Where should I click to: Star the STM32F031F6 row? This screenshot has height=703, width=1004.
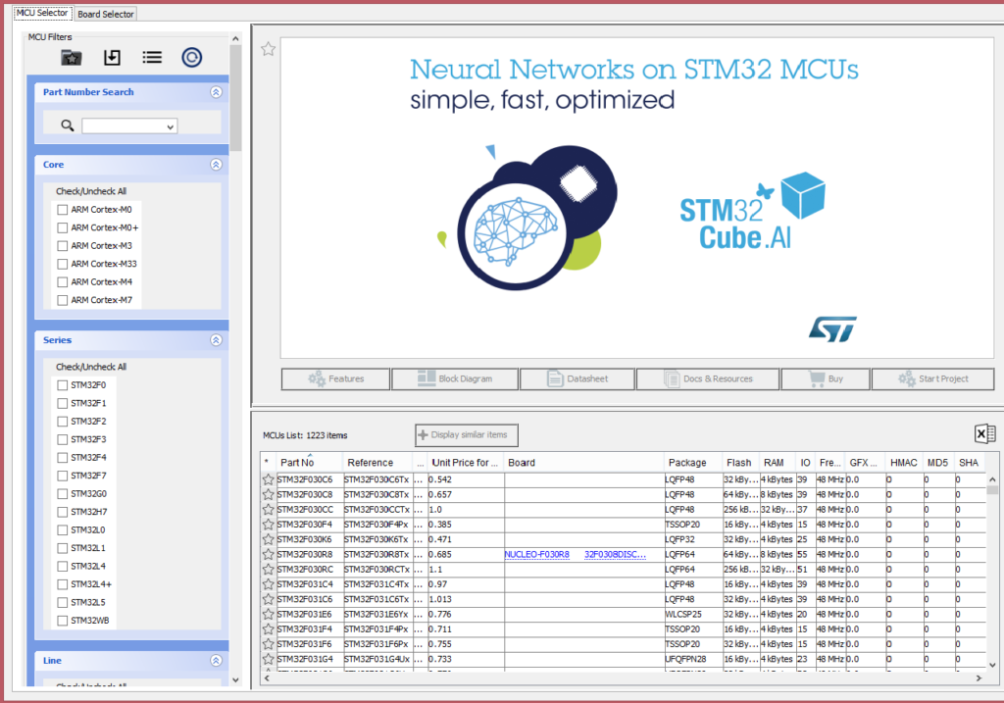(268, 644)
